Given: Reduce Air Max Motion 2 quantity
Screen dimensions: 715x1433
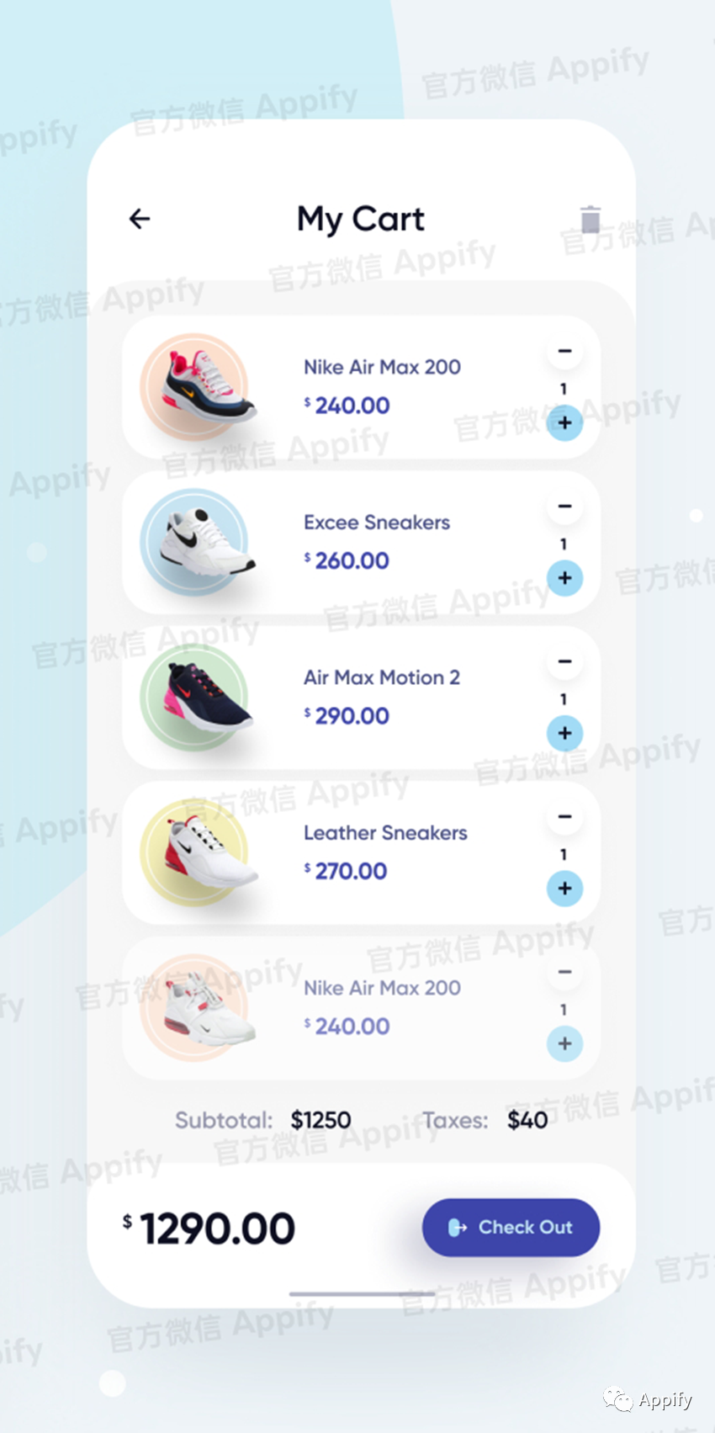Looking at the screenshot, I should (564, 661).
